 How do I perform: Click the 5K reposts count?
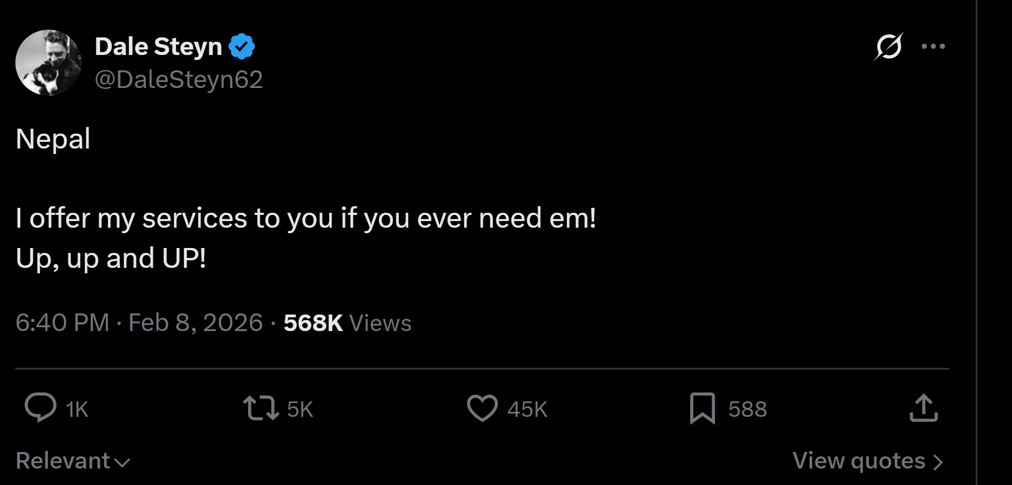coord(300,409)
